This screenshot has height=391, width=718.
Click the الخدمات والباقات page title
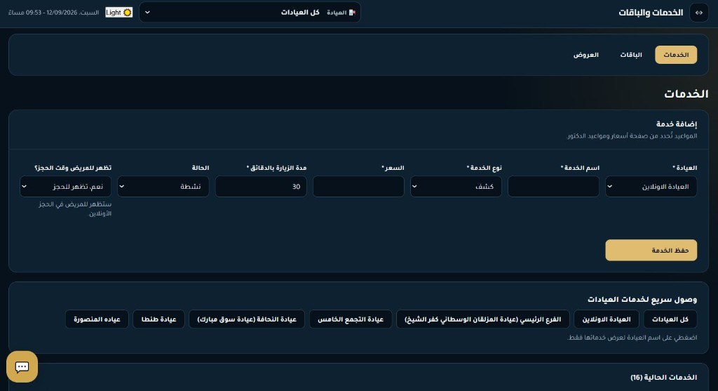[x=651, y=13]
